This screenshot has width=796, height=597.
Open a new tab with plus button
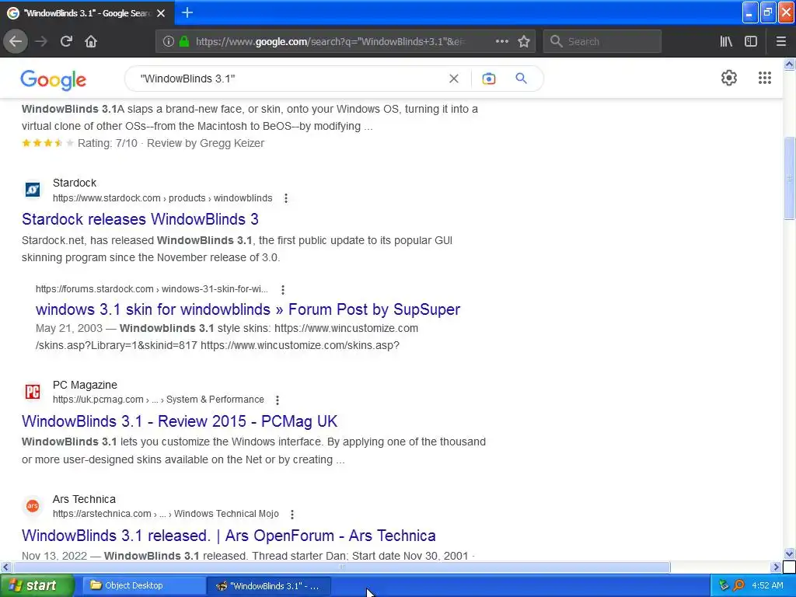coord(187,12)
